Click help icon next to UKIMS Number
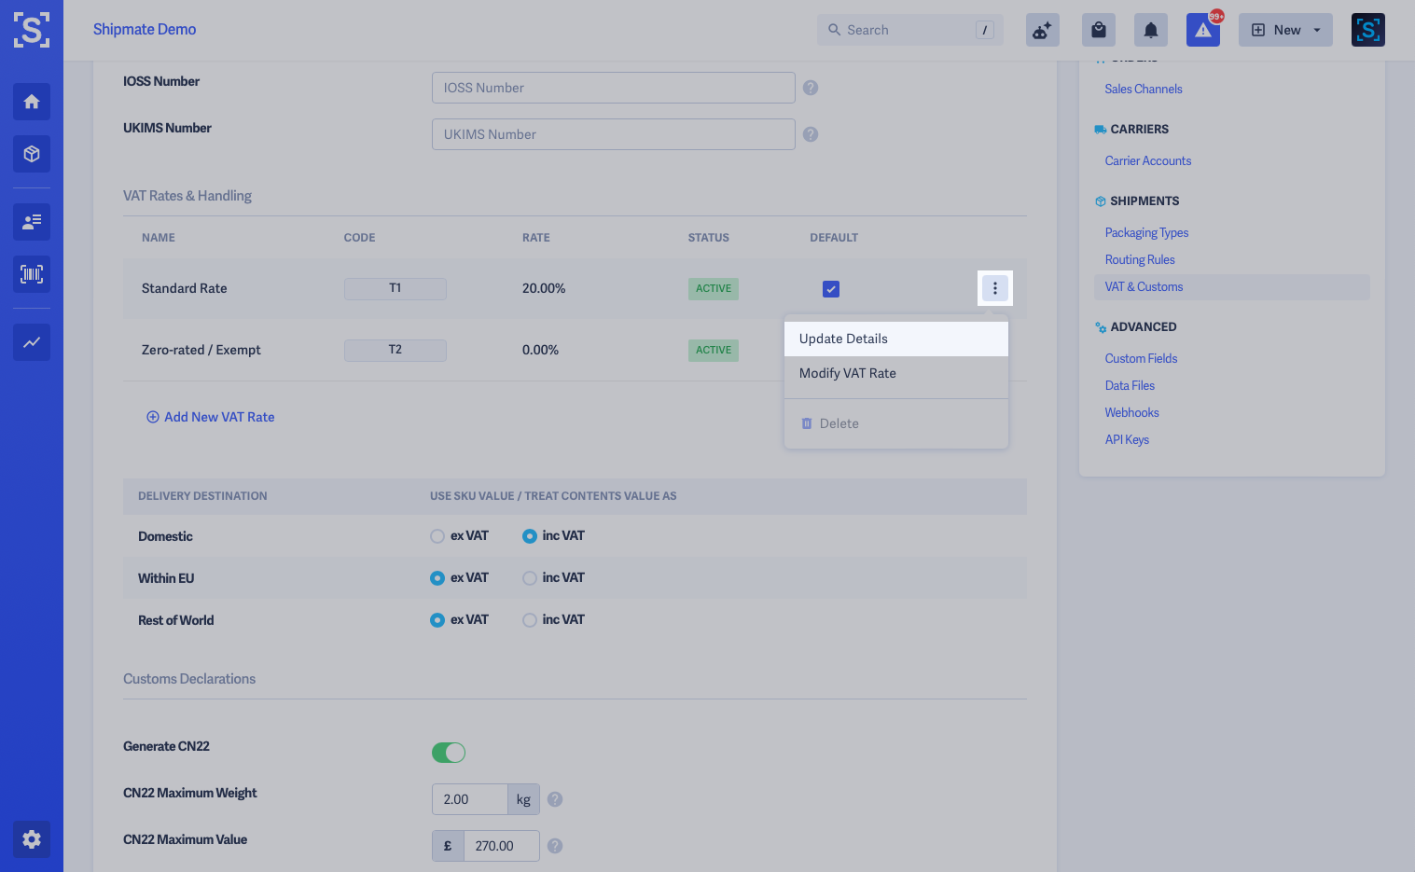Screen dimensions: 1415x872 point(811,134)
